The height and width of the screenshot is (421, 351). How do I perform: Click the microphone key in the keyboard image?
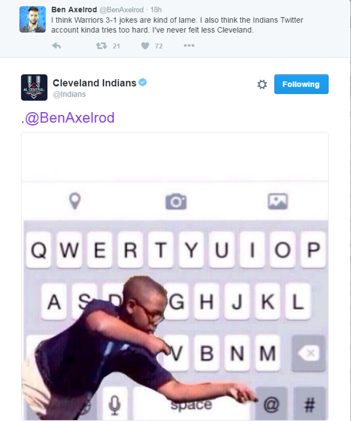pos(114,404)
